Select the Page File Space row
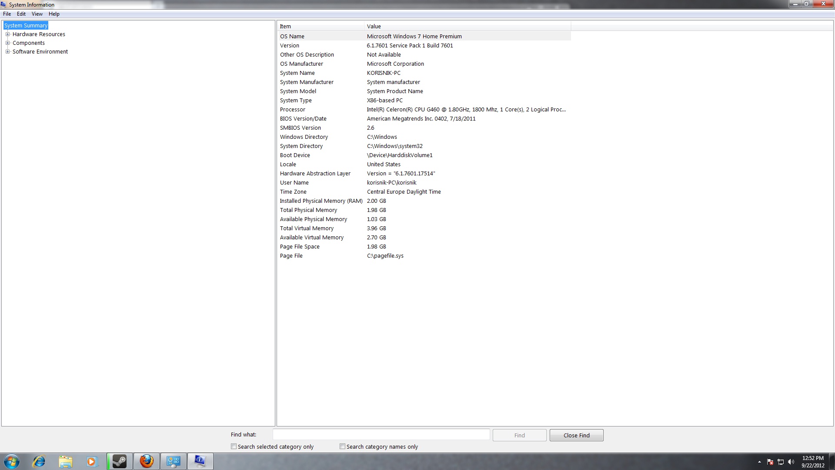The width and height of the screenshot is (835, 470). coord(424,247)
